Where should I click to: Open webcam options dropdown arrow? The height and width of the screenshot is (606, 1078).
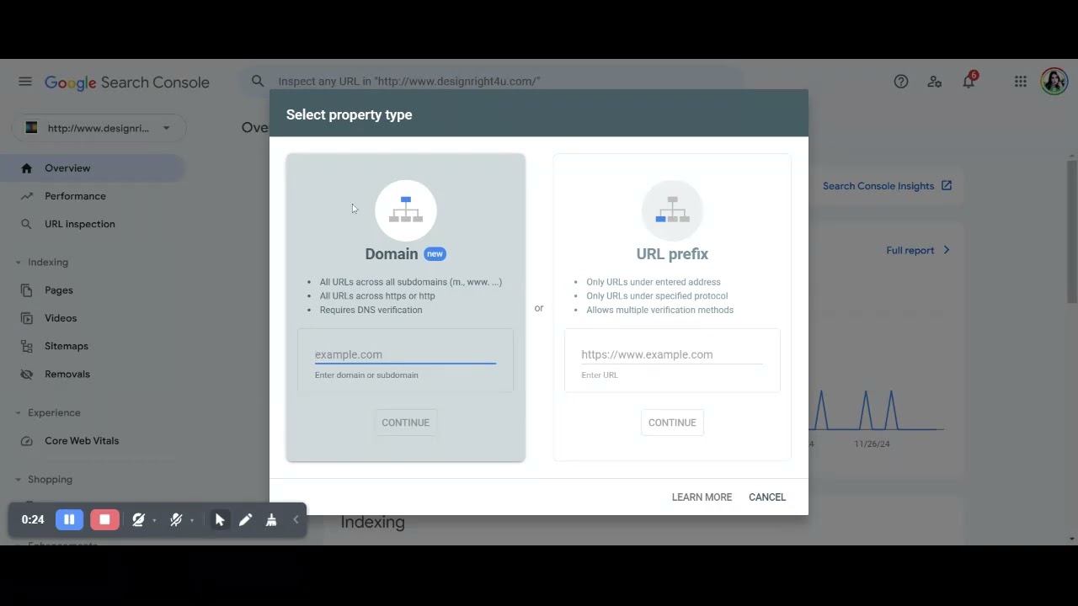[x=154, y=521]
